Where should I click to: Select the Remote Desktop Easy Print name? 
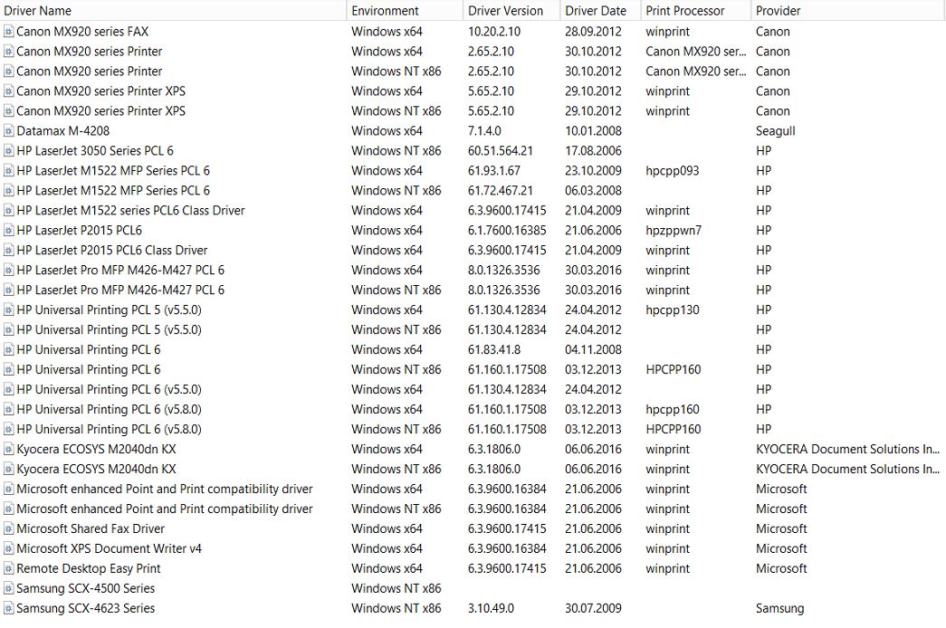89,569
